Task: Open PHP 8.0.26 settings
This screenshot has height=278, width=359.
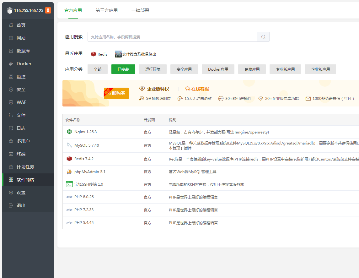Action: (x=84, y=197)
